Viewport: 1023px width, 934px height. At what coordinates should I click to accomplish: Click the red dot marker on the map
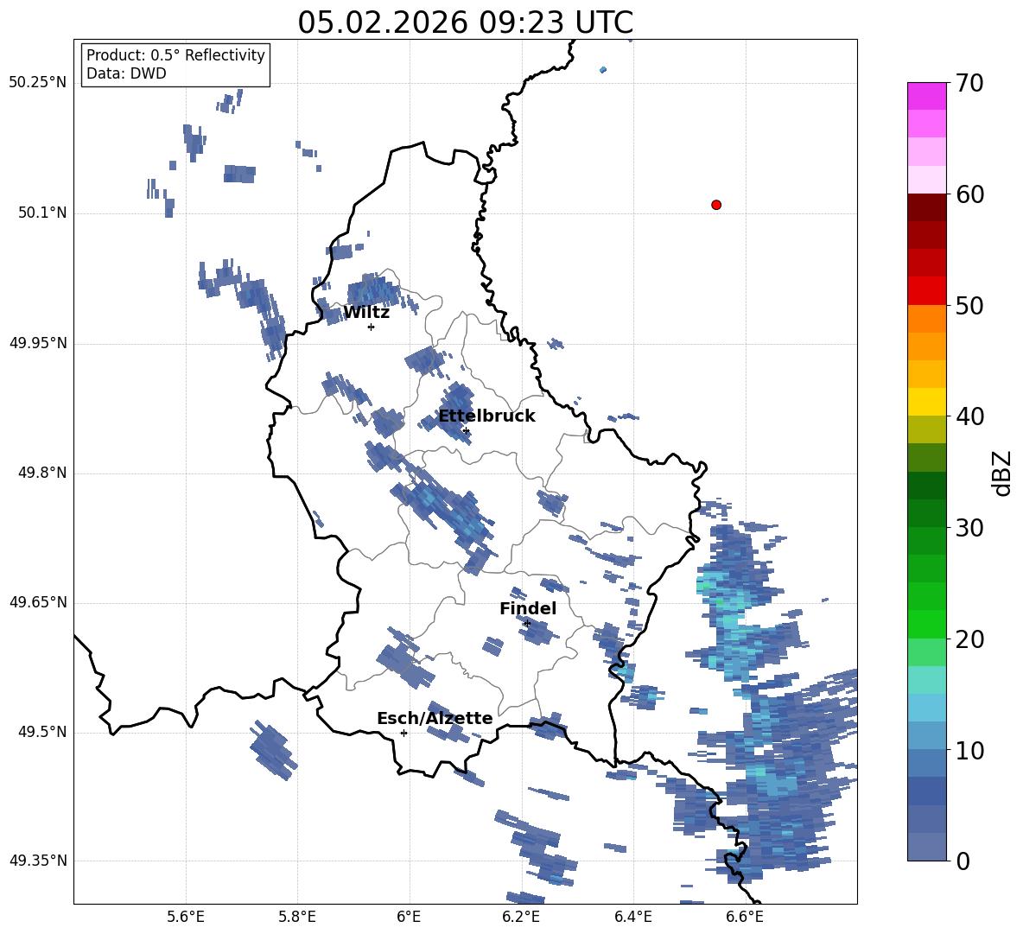tap(716, 205)
